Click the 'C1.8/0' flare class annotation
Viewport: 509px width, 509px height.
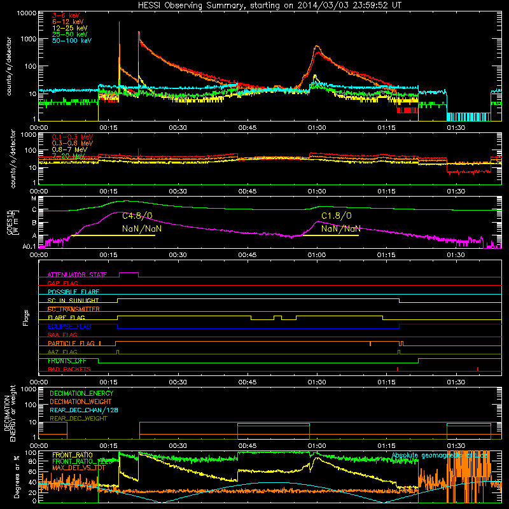(x=337, y=216)
